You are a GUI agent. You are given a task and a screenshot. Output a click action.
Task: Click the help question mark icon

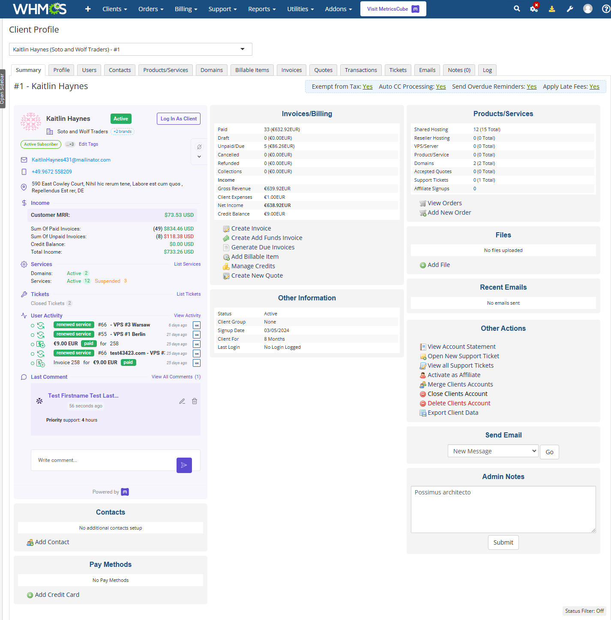pyautogui.click(x=606, y=9)
